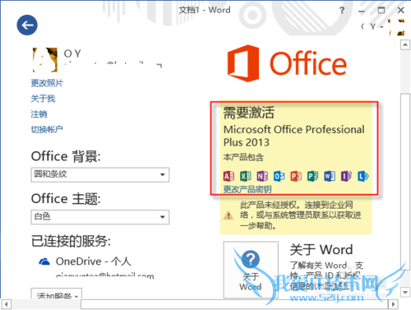This screenshot has height=310, width=411.
Task: Minimize the Word window
Action: pyautogui.click(x=362, y=11)
